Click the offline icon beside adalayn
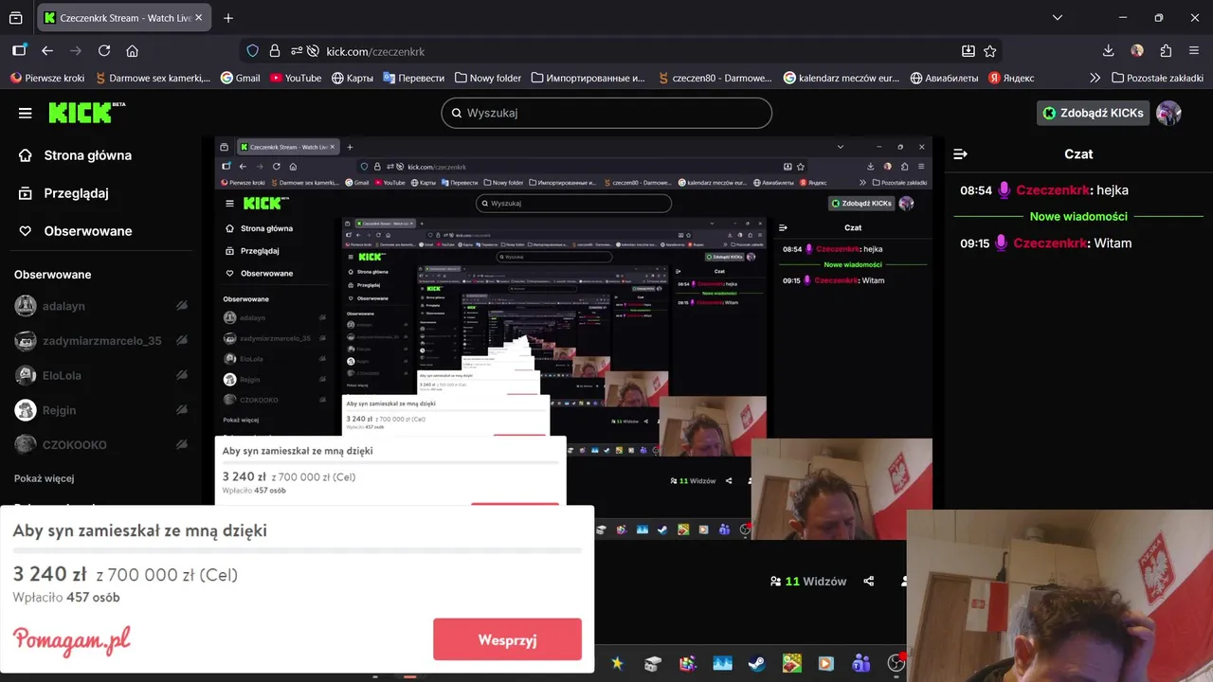 (181, 306)
